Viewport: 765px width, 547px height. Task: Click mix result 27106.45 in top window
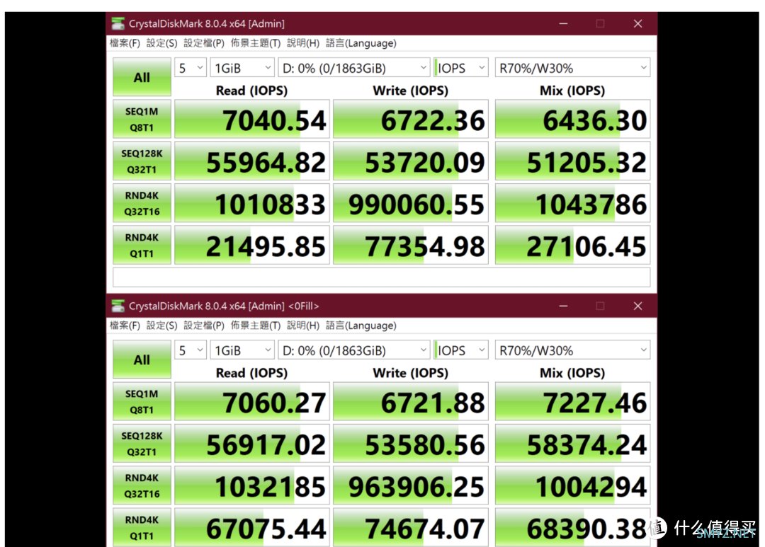573,246
